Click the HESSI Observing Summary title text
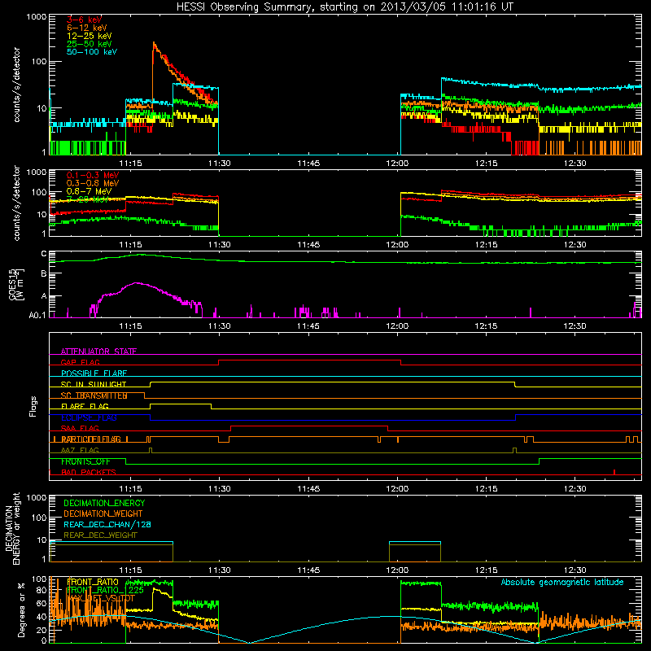Image resolution: width=651 pixels, height=651 pixels. point(345,7)
